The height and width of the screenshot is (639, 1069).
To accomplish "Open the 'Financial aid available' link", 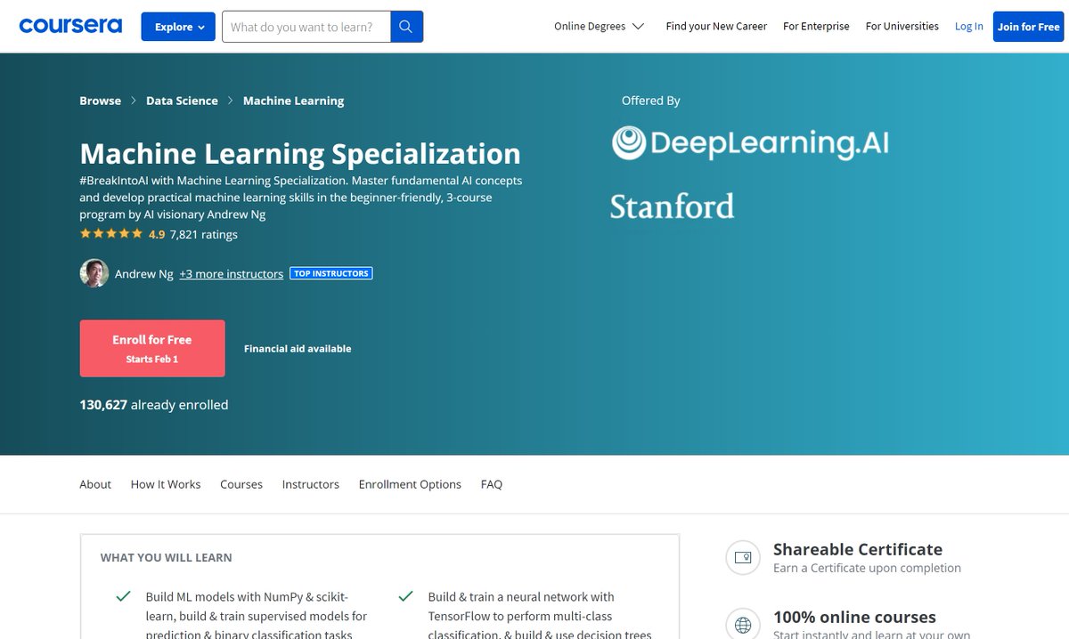I will (x=298, y=349).
